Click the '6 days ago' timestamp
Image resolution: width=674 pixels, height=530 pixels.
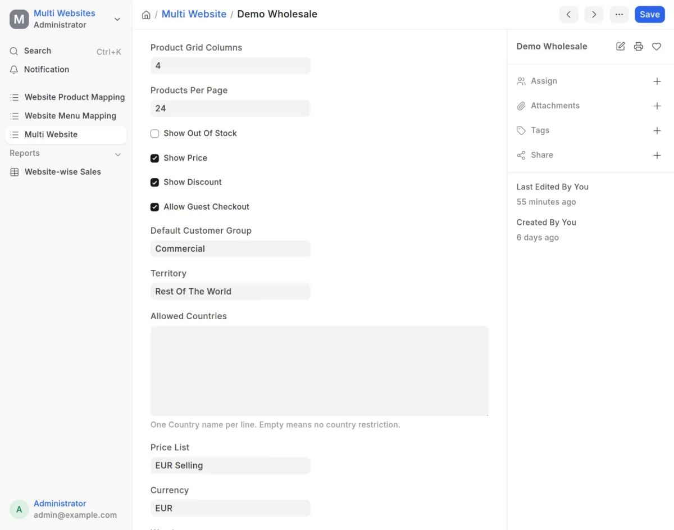538,238
